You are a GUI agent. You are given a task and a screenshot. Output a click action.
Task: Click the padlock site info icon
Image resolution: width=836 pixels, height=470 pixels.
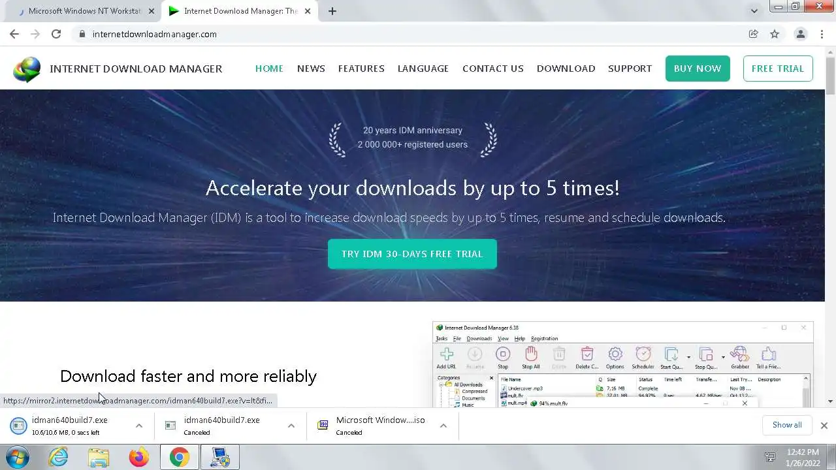pyautogui.click(x=82, y=34)
